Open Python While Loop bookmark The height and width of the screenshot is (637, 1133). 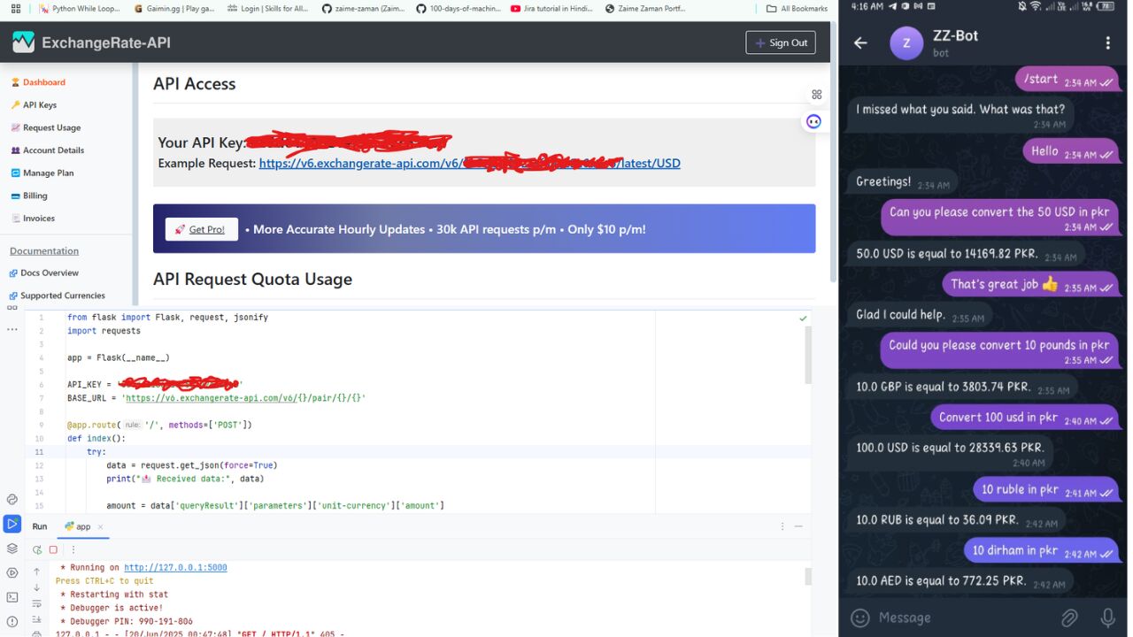81,9
